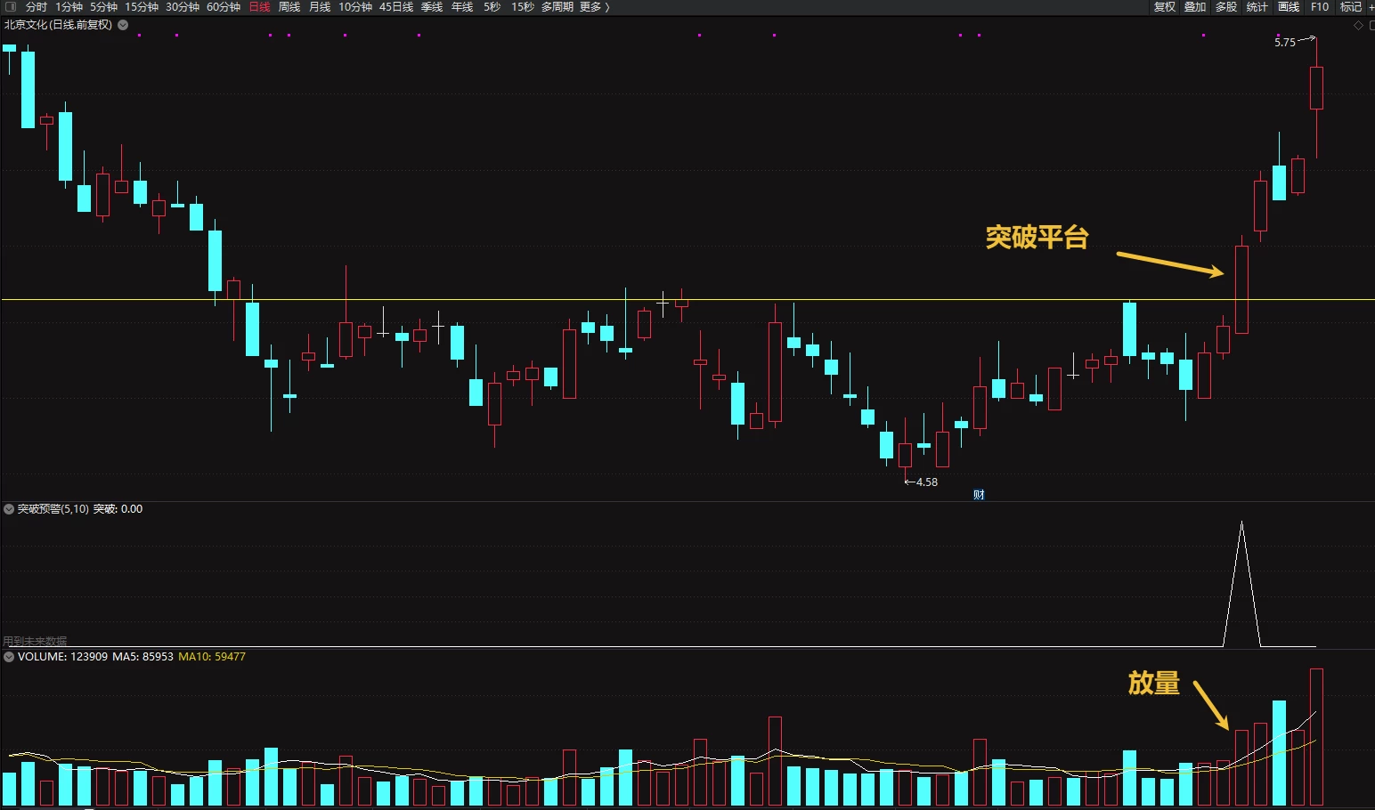Click the 突破: 0.00 value

tap(118, 509)
